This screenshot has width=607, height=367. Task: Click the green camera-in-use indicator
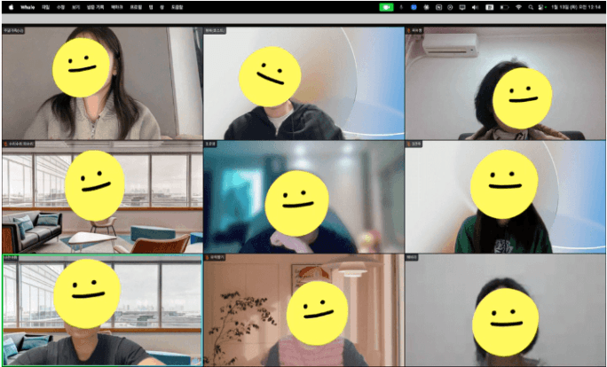386,7
